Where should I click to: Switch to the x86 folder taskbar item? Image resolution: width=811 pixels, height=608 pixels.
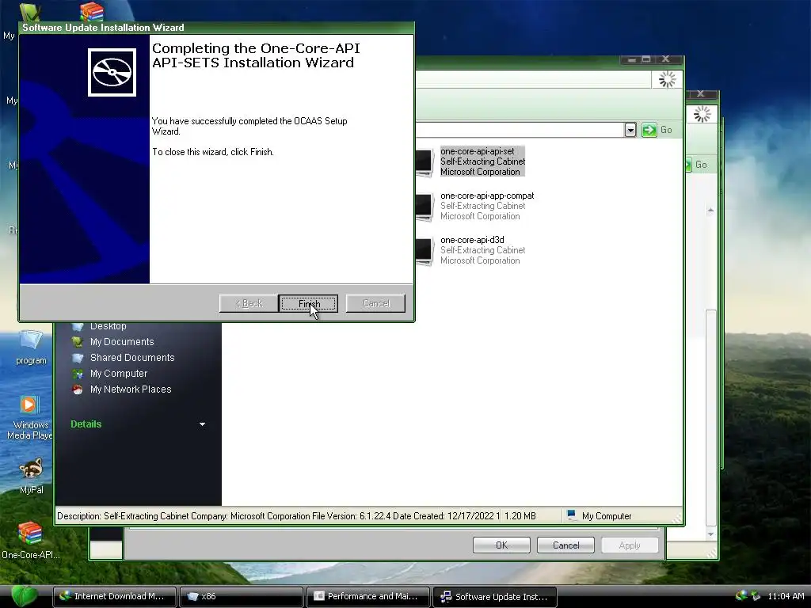click(241, 596)
